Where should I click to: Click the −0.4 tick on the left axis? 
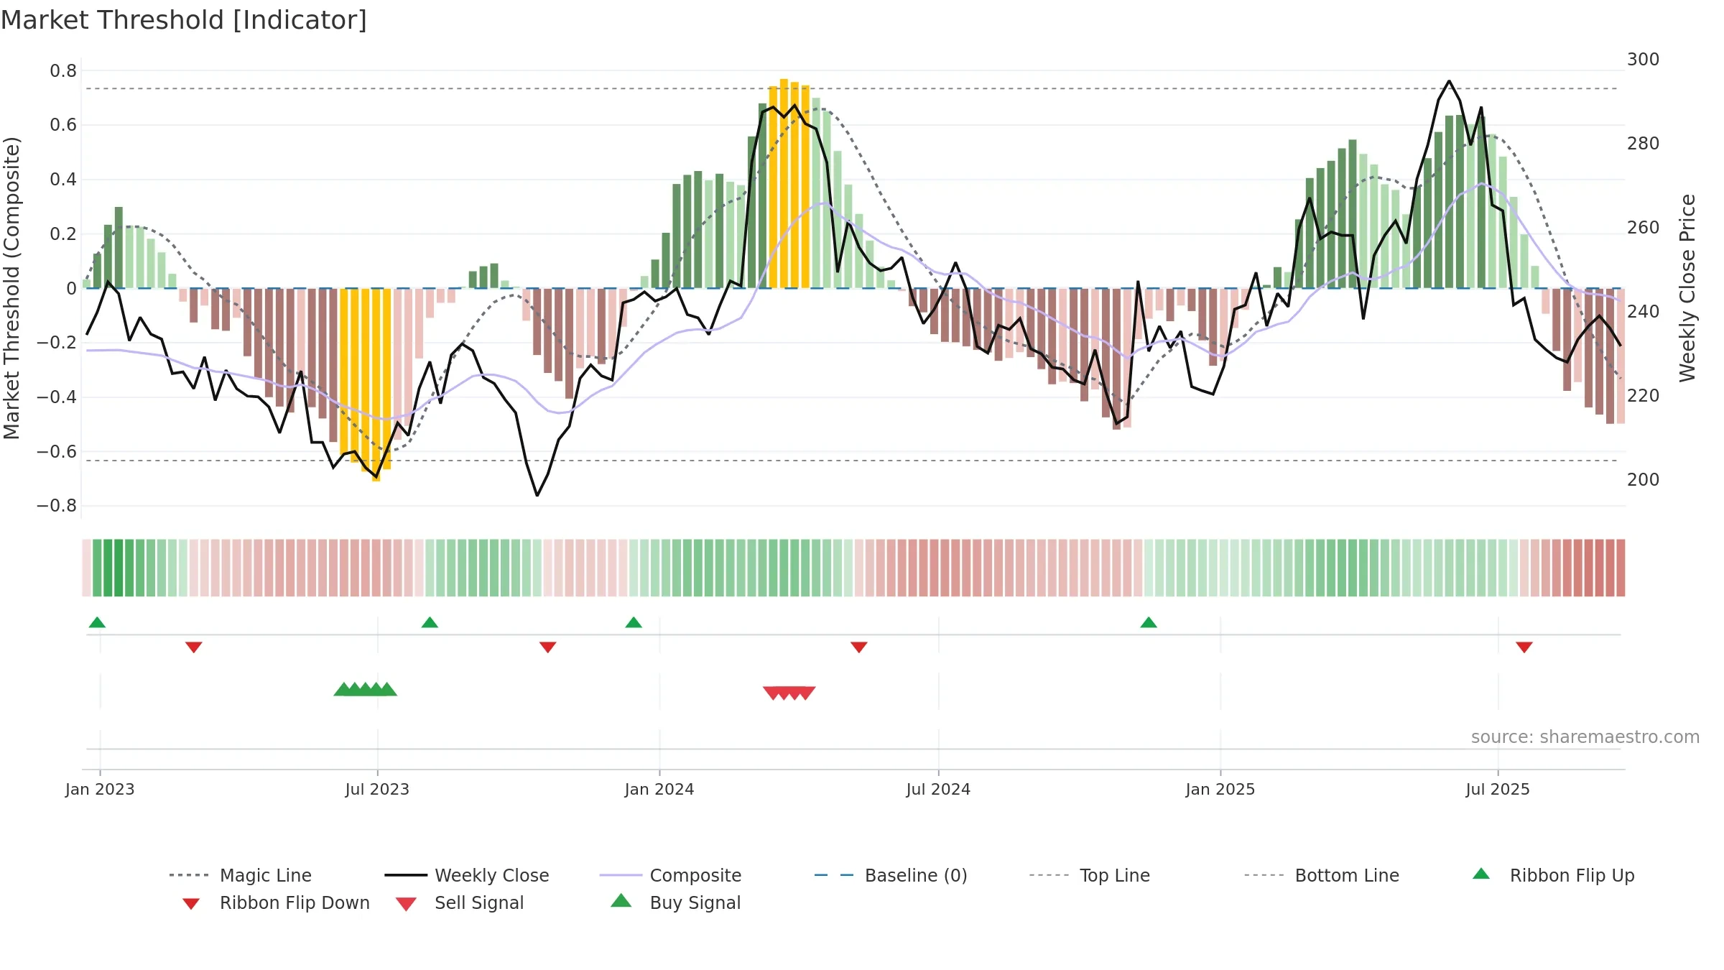point(57,397)
